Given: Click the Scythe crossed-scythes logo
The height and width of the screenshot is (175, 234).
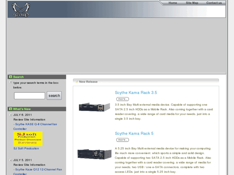Looking at the screenshot, I should point(21,10).
